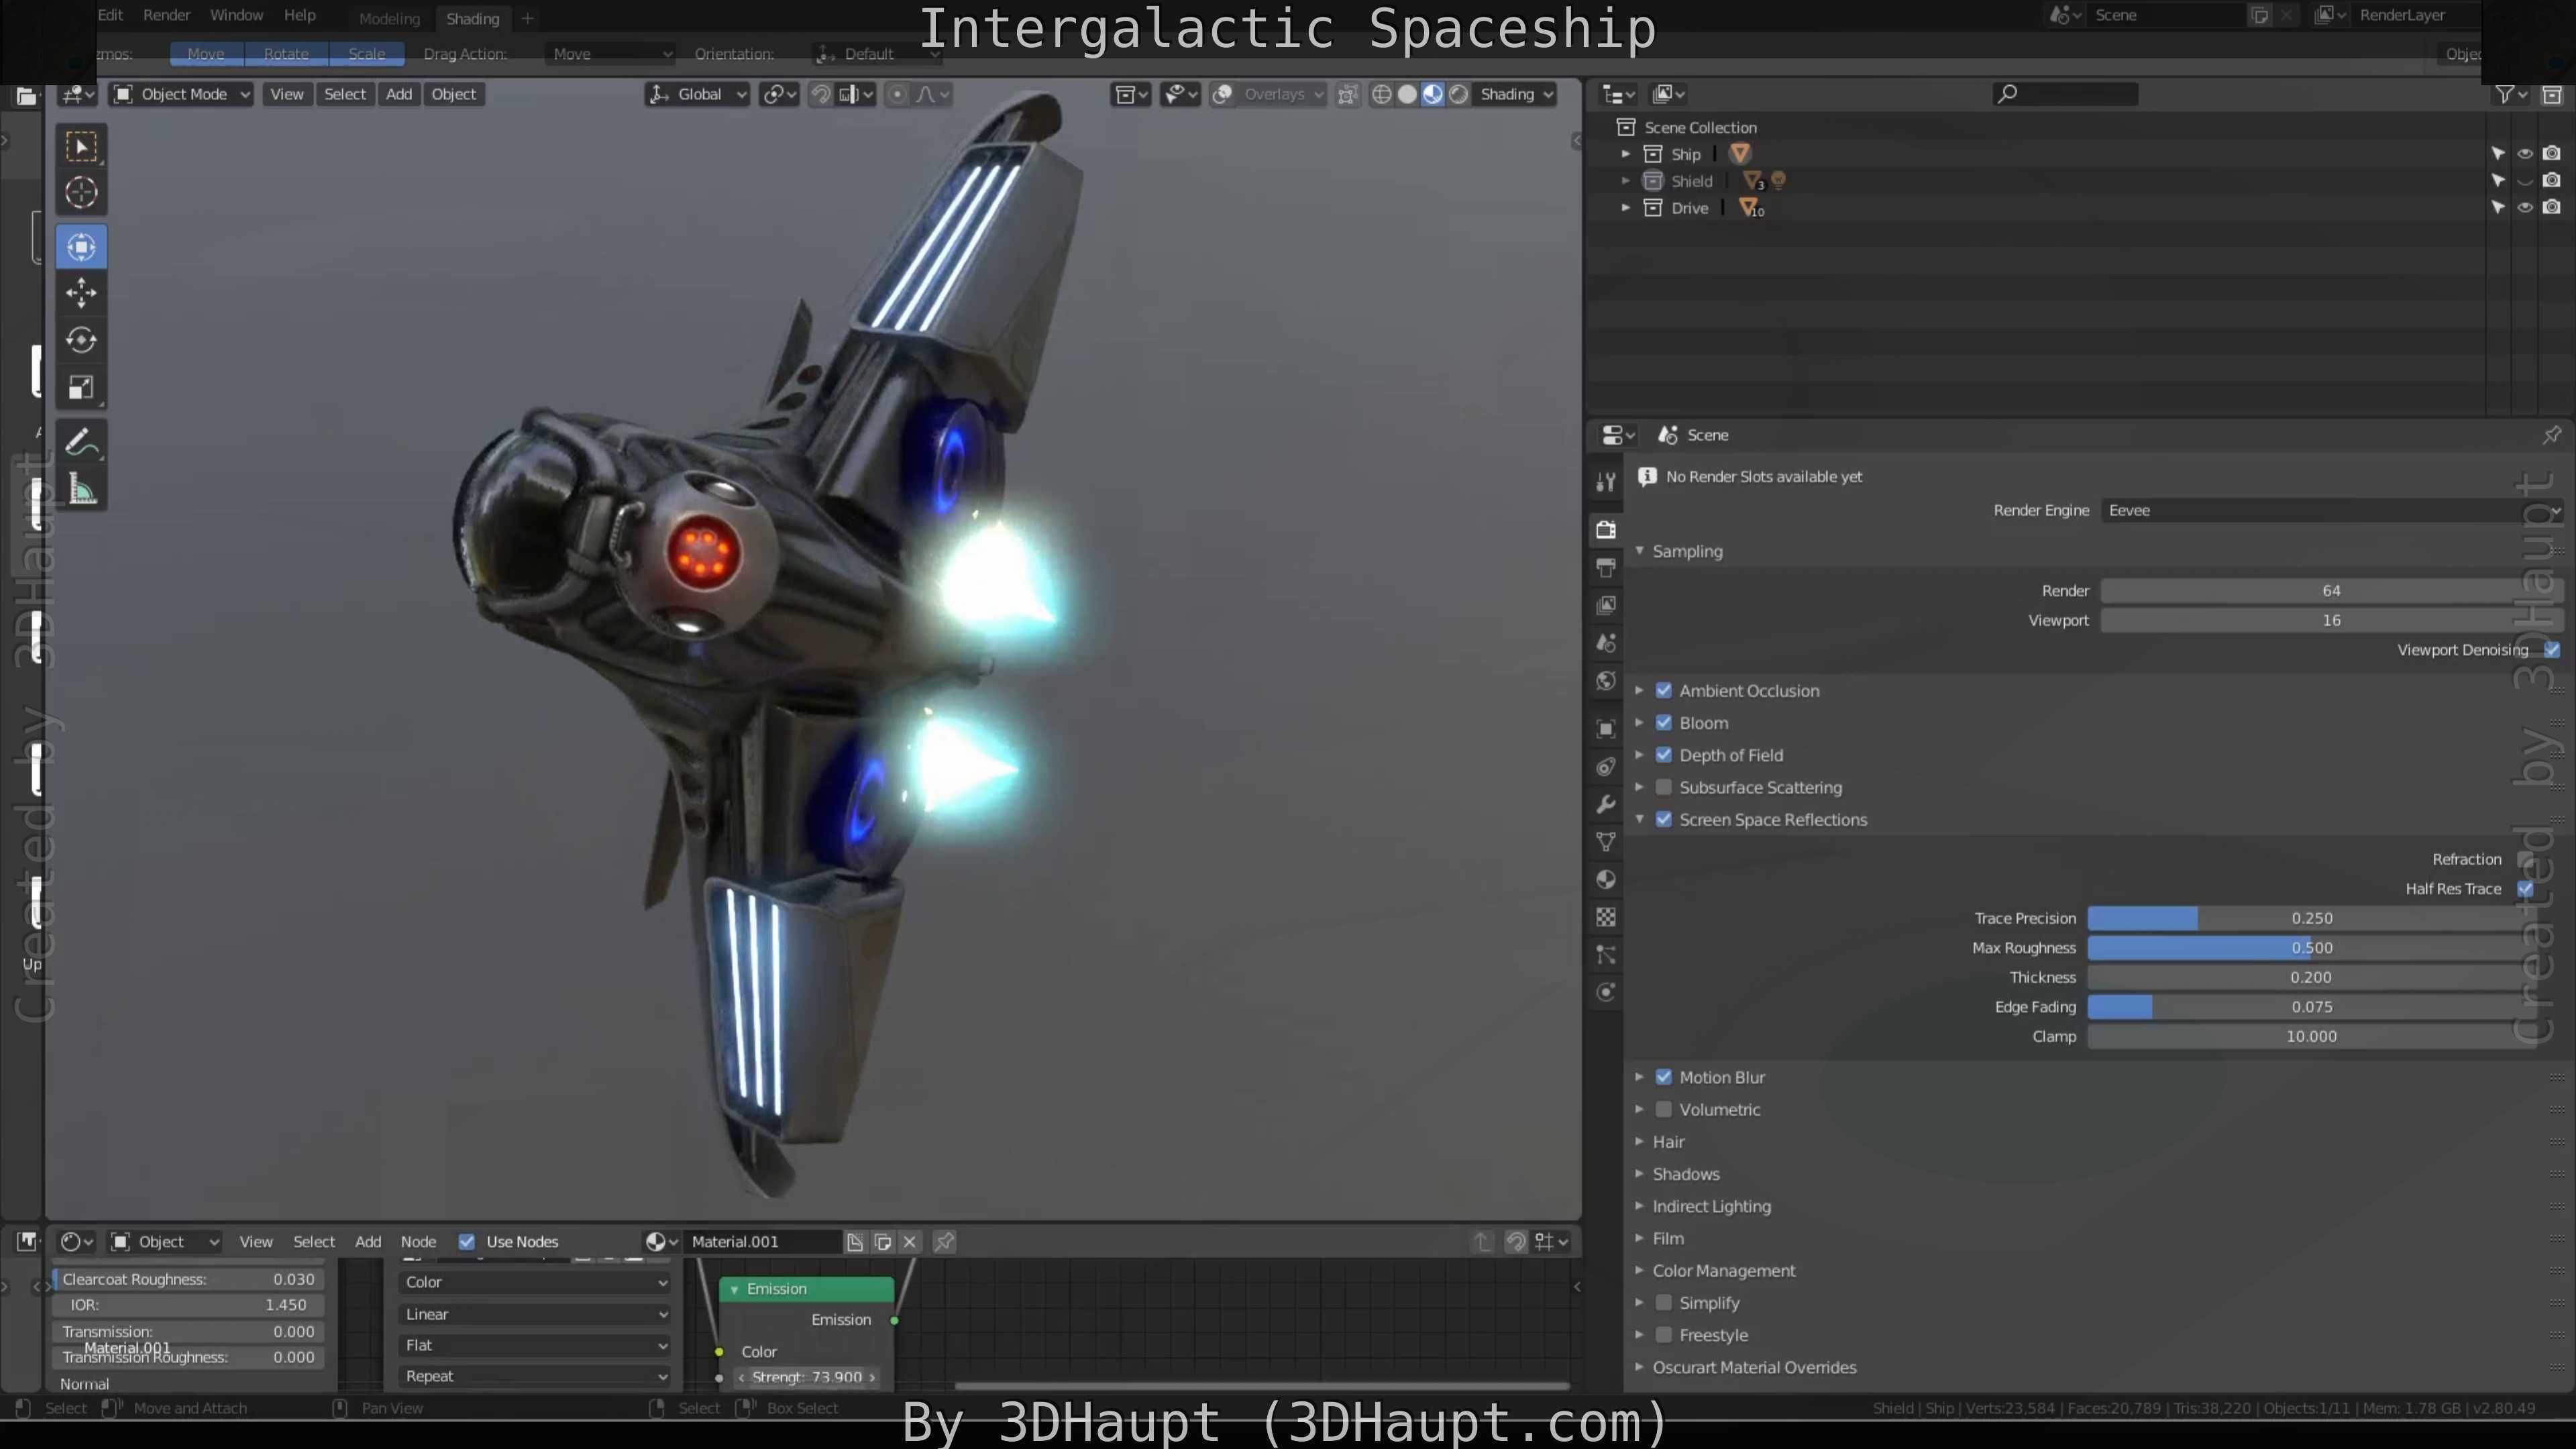The image size is (2576, 1449).
Task: Switch to Material properties tab icon
Action: pyautogui.click(x=1606, y=880)
